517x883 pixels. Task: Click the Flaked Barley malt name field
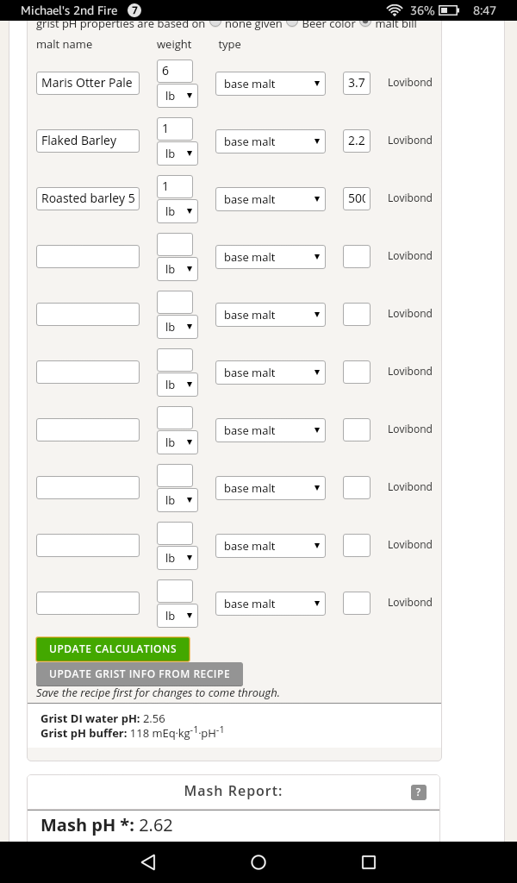(x=88, y=141)
